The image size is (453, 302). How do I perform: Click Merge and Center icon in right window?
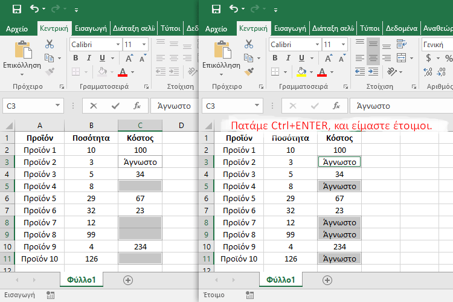(x=402, y=58)
